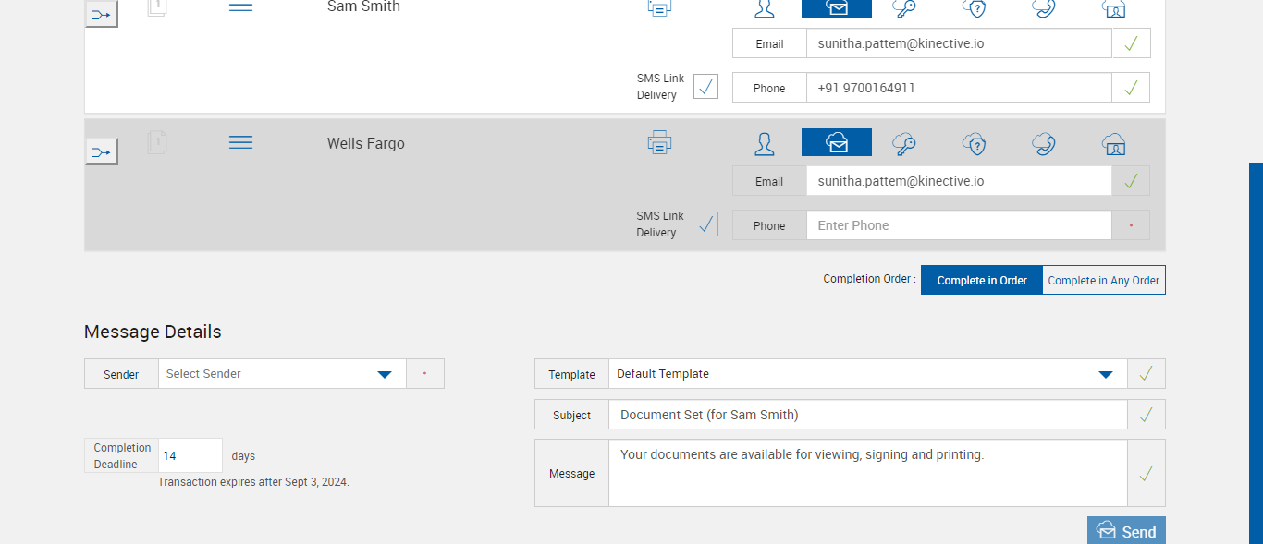Image resolution: width=1263 pixels, height=544 pixels.
Task: Click the Send button
Action: coord(1126,531)
